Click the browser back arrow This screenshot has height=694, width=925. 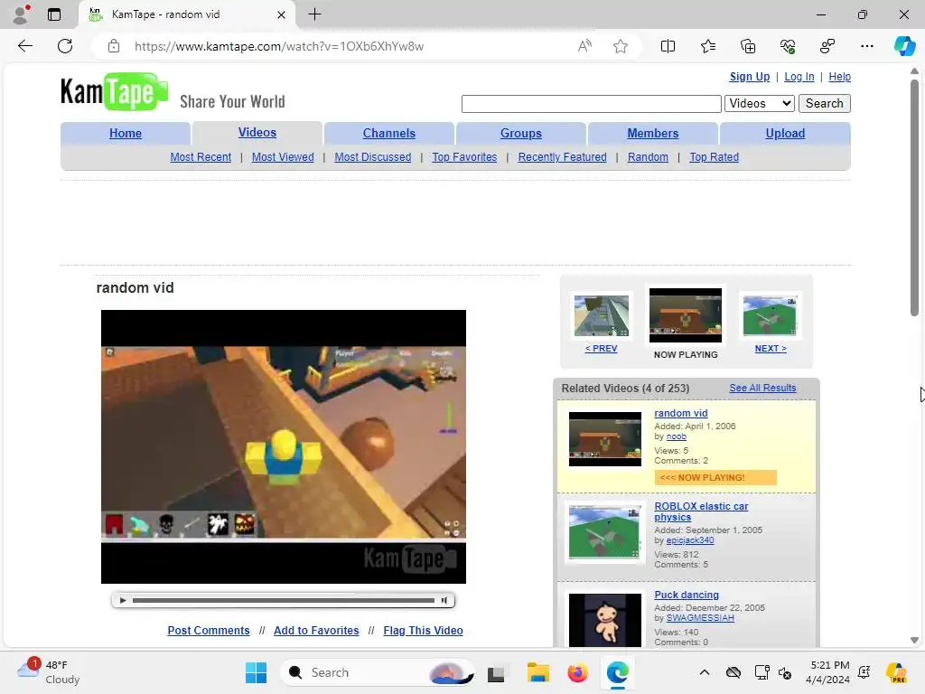24,46
